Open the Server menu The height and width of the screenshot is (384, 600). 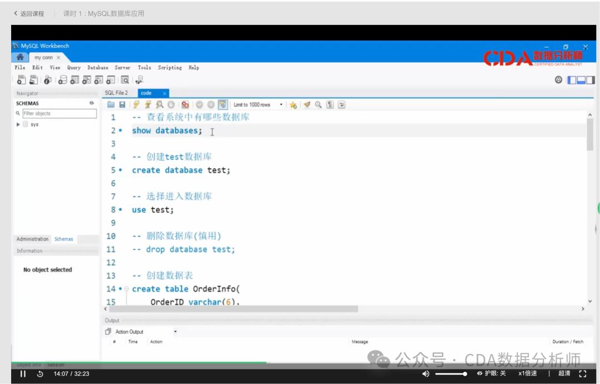click(x=122, y=67)
